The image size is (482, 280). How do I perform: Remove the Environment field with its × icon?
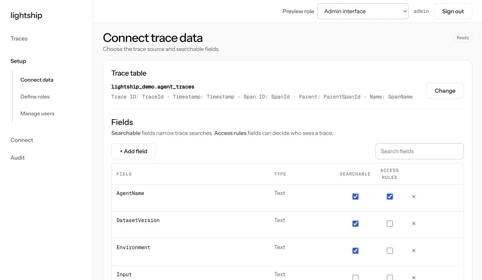point(414,251)
